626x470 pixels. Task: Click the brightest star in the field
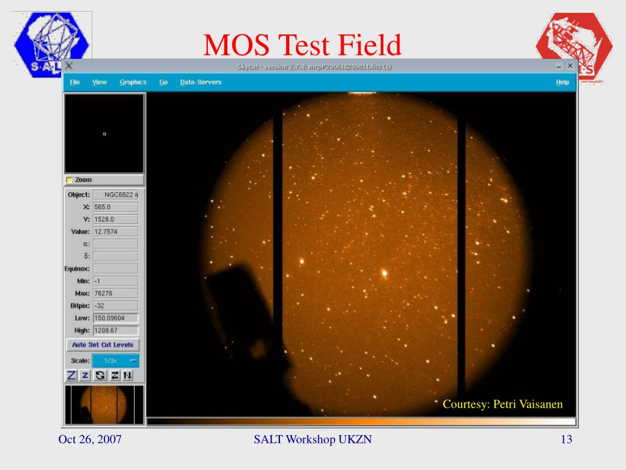coord(385,274)
